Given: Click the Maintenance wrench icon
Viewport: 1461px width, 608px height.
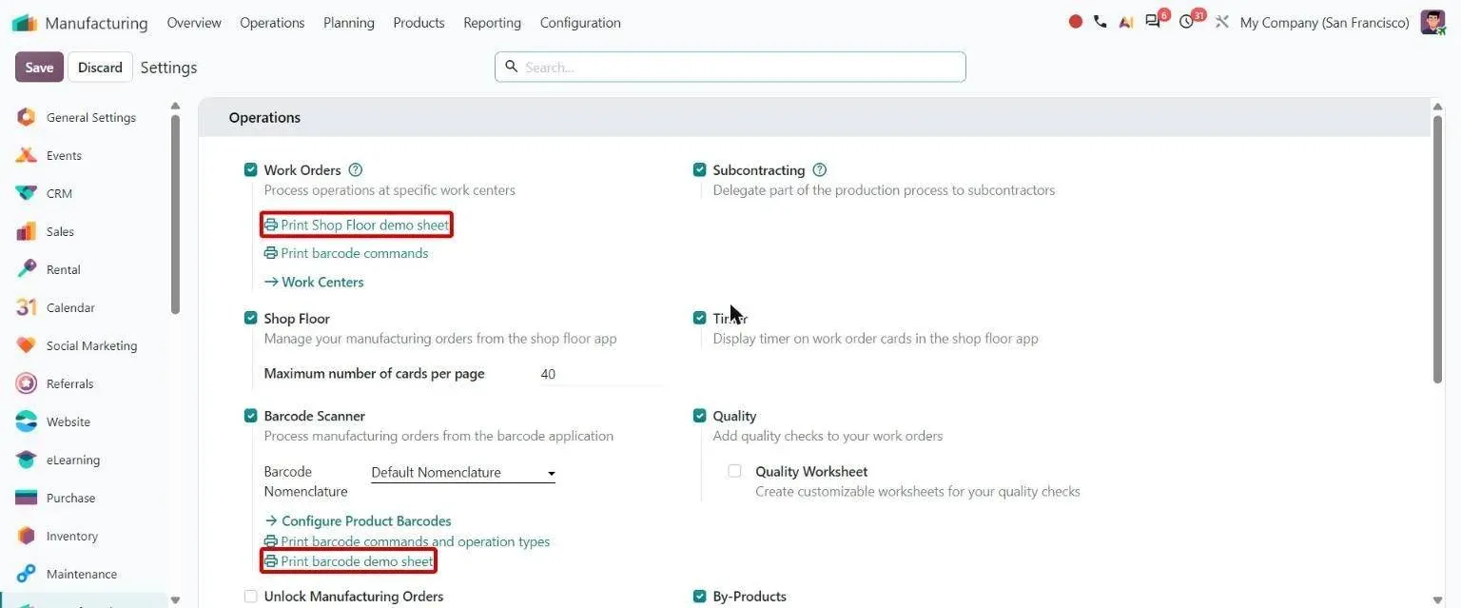Looking at the screenshot, I should [x=27, y=574].
